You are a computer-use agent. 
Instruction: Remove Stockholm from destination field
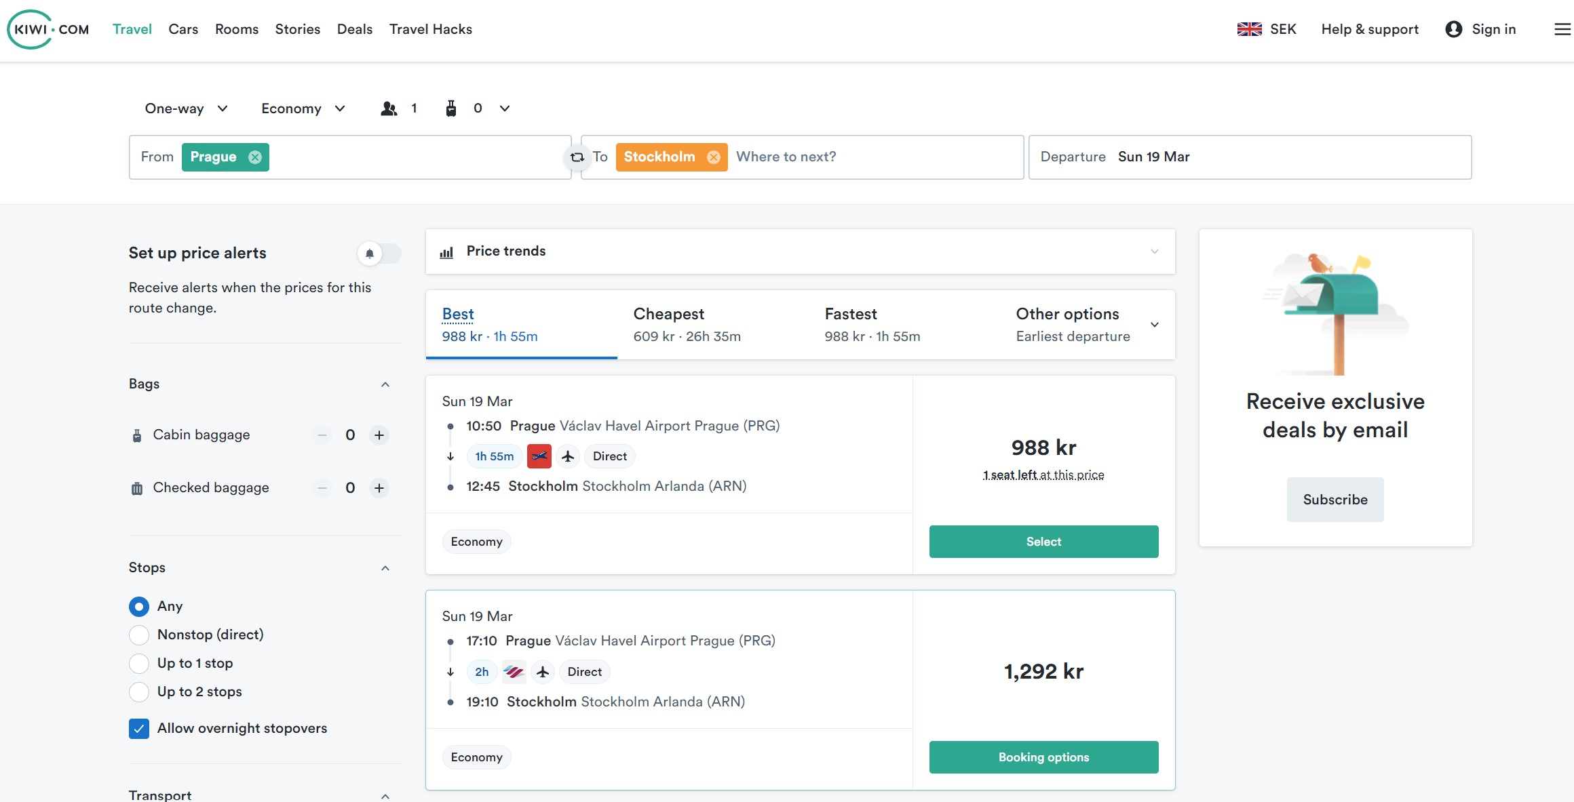(x=714, y=157)
